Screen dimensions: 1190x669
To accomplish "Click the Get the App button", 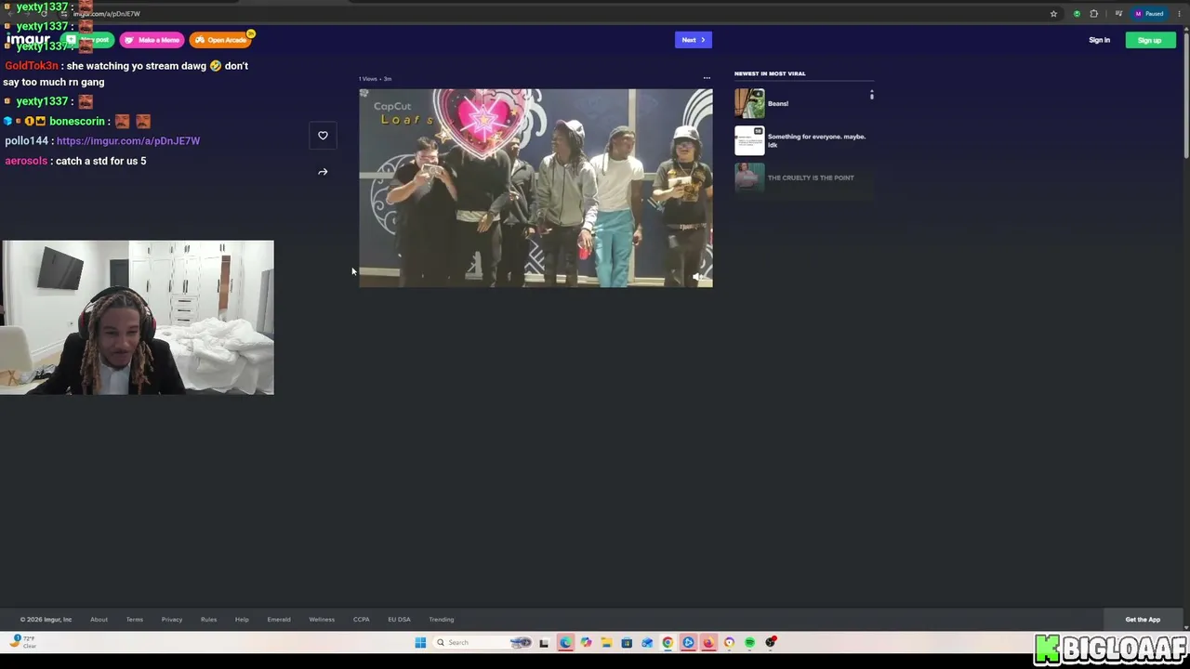I will click(x=1143, y=620).
